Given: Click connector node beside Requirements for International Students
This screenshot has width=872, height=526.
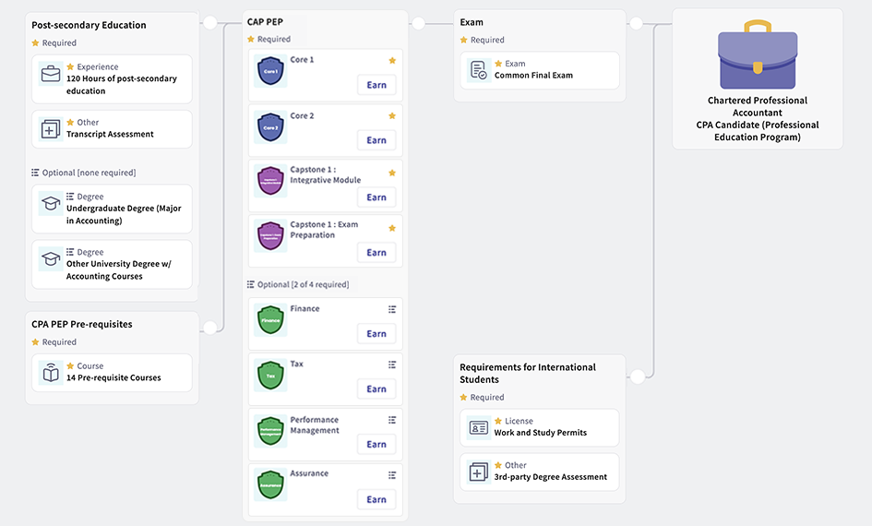Looking at the screenshot, I should (638, 377).
